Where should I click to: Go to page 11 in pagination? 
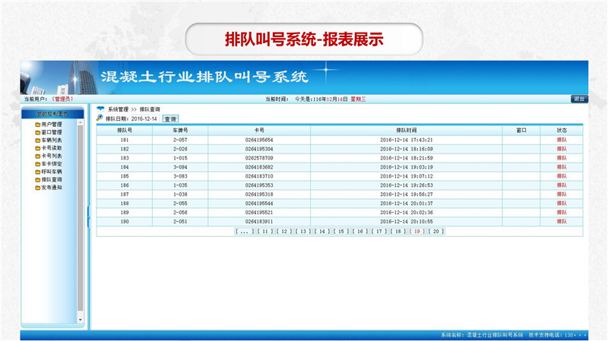264,231
